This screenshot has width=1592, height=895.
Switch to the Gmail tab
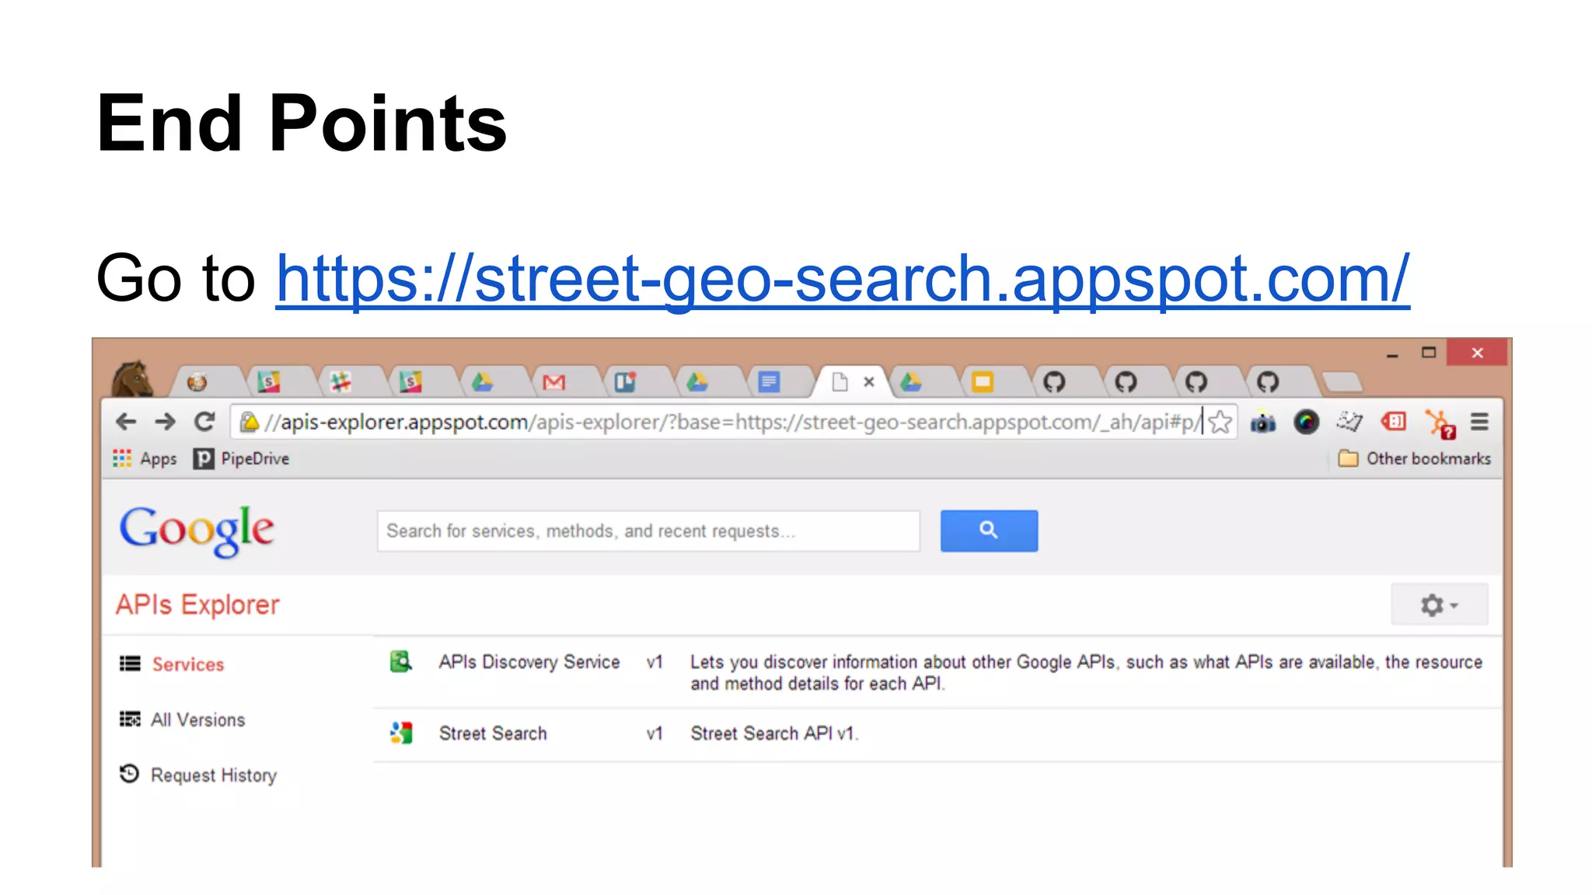coord(554,382)
